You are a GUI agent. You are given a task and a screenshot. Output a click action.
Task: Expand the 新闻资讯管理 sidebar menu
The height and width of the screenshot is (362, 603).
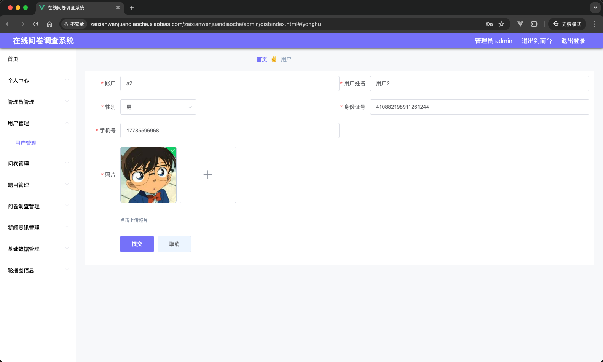(38, 228)
